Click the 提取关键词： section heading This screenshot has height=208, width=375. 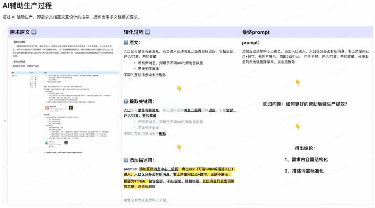click(142, 101)
